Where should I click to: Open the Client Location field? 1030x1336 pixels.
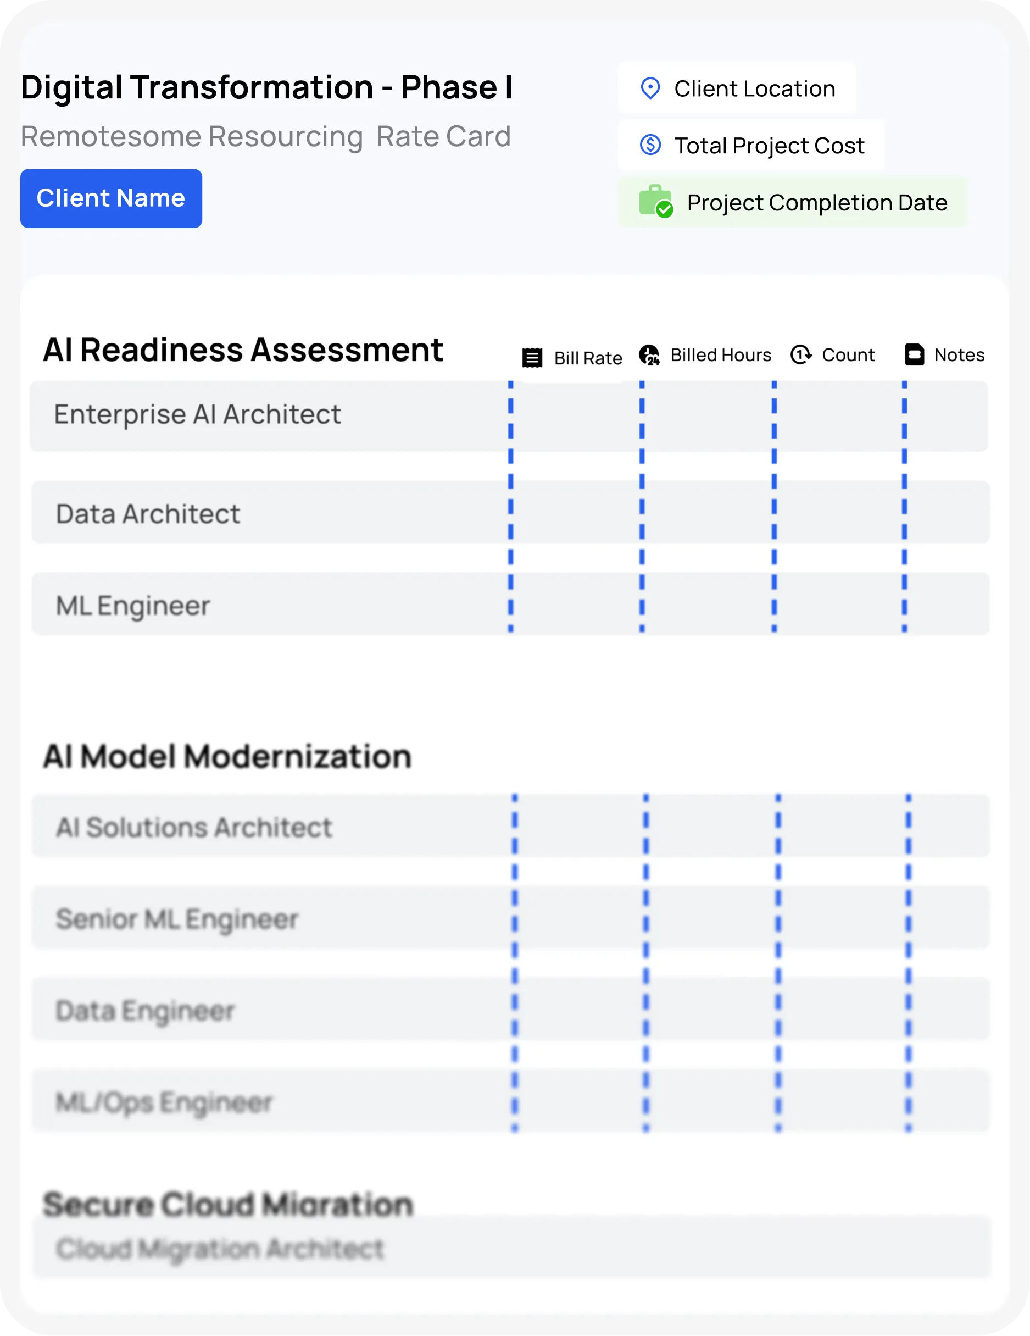737,88
